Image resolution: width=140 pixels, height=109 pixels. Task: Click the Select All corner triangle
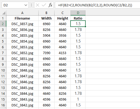(x=4, y=13)
